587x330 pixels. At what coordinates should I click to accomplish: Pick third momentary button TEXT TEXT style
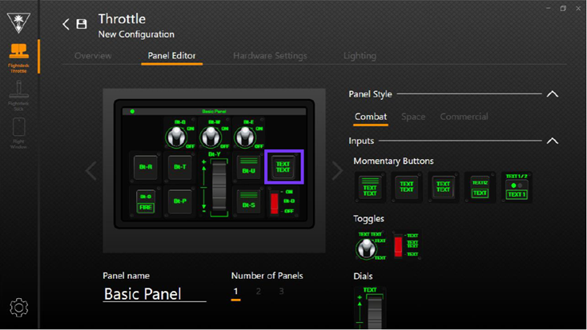(x=443, y=187)
